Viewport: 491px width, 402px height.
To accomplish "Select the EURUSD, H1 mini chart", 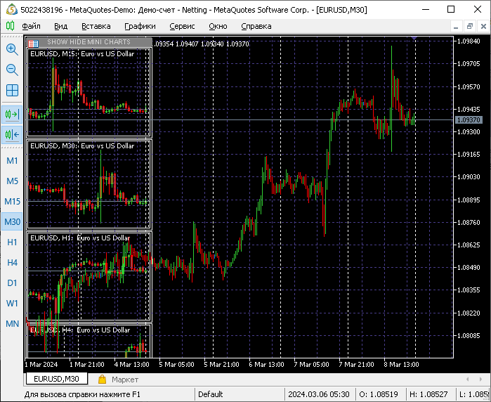I will pyautogui.click(x=89, y=276).
